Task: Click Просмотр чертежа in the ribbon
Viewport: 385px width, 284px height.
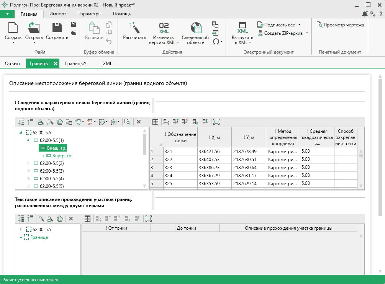Action: click(340, 25)
